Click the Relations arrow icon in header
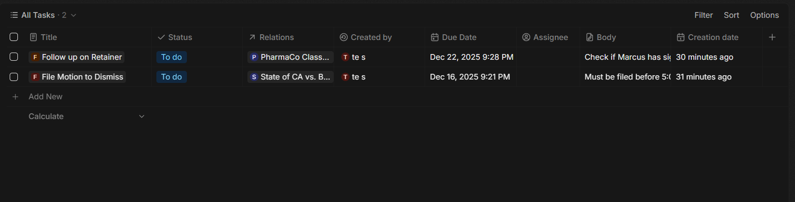Viewport: 795px width, 202px height. click(x=252, y=38)
